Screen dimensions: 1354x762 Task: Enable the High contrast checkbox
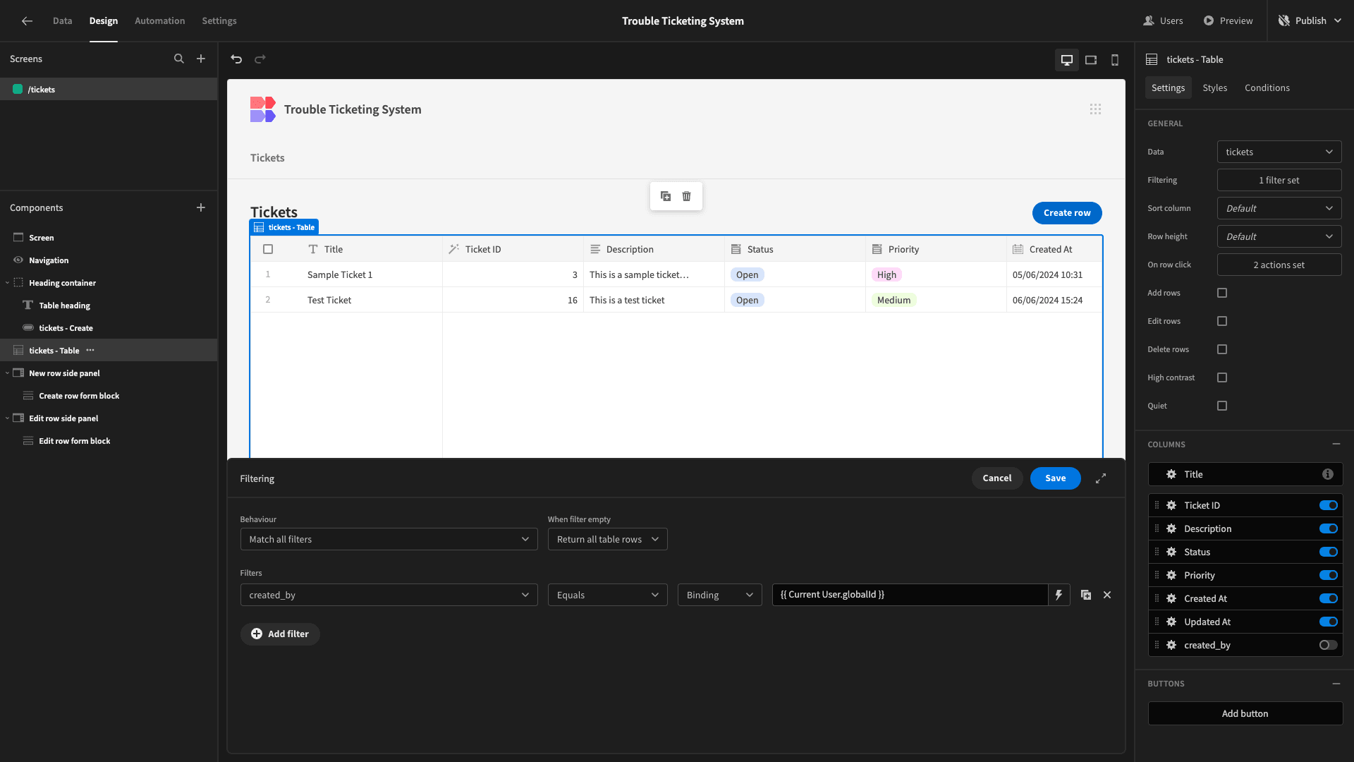coord(1222,377)
